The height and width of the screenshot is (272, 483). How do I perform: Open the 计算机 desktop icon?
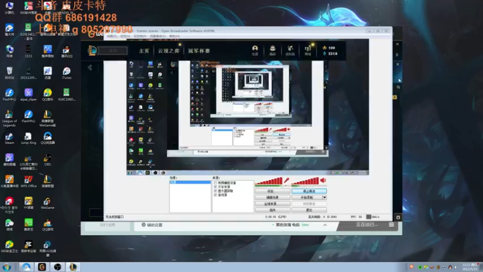click(x=9, y=8)
